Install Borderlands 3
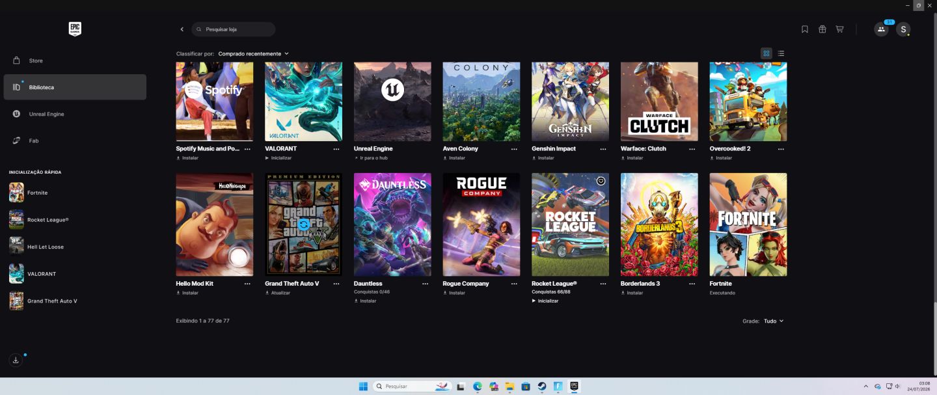937x395 pixels. [632, 293]
